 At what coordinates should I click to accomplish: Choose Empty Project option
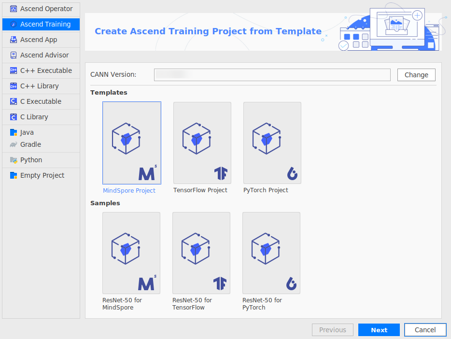click(41, 175)
